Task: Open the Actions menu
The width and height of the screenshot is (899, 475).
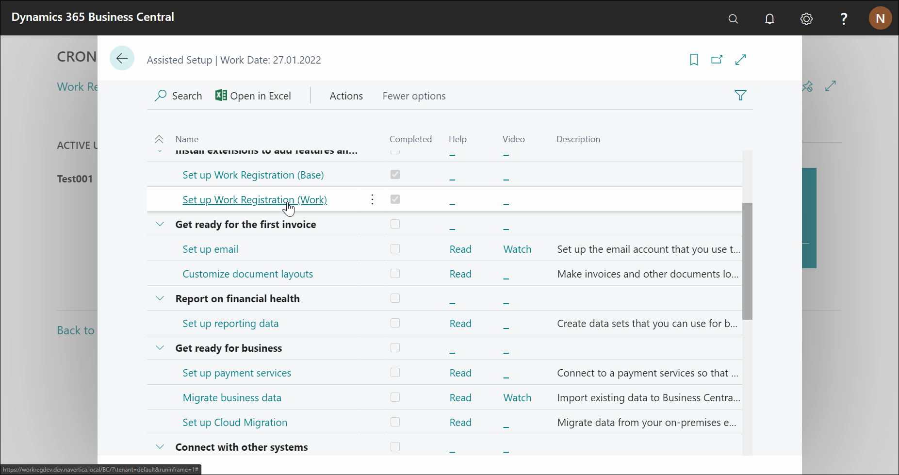Action: tap(346, 96)
